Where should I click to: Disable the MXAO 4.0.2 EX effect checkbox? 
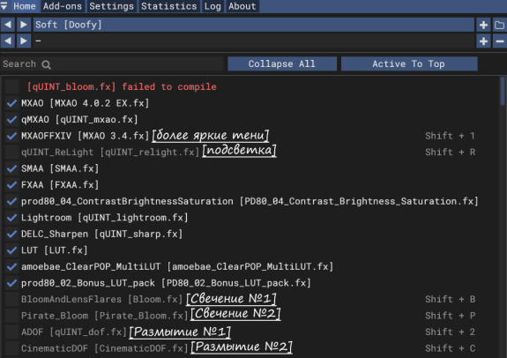12,103
